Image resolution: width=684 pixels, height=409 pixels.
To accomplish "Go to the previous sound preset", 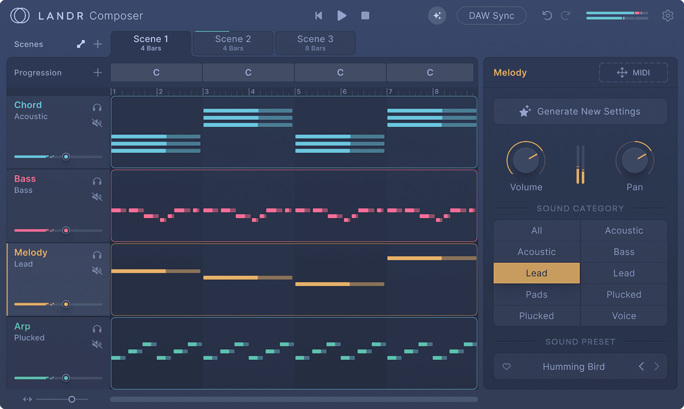I will 641,367.
